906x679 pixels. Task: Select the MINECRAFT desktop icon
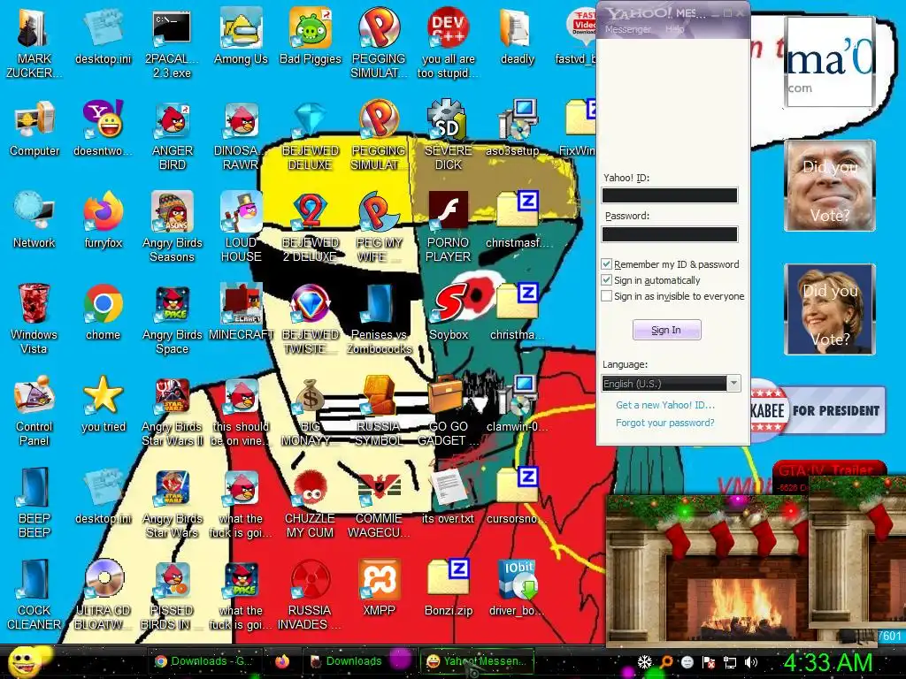point(241,310)
